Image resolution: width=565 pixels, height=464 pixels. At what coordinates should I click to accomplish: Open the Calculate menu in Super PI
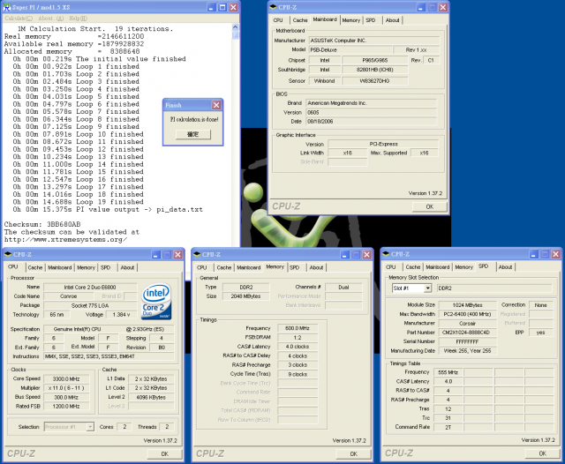(19, 19)
